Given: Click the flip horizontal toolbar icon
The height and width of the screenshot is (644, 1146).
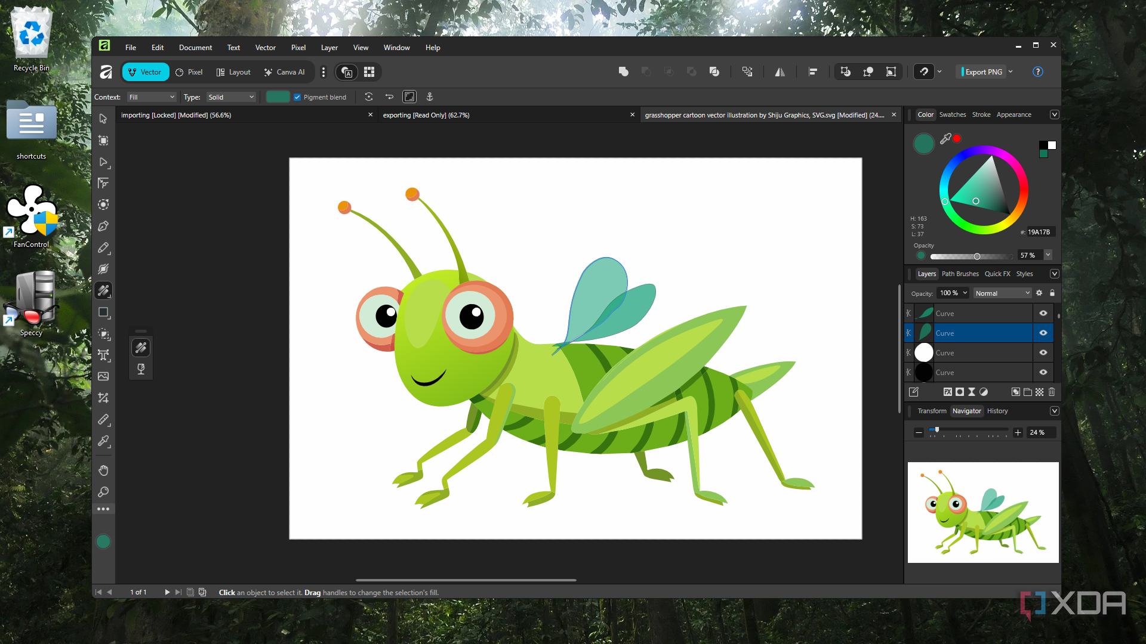Looking at the screenshot, I should (780, 72).
